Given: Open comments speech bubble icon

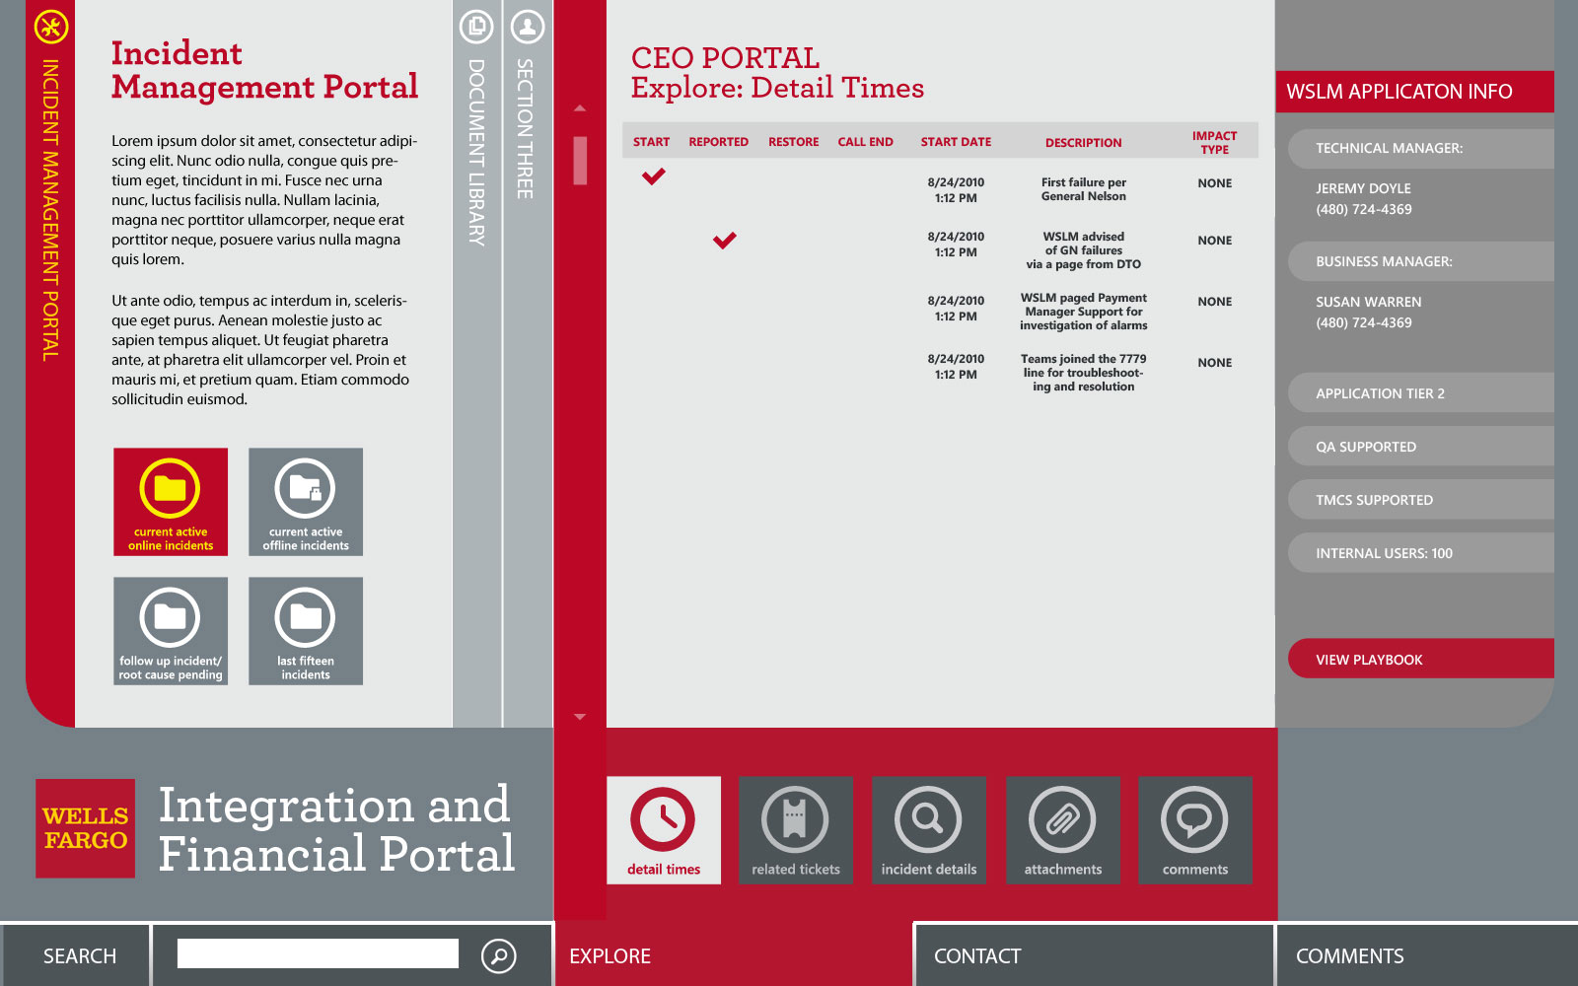Looking at the screenshot, I should (x=1195, y=830).
